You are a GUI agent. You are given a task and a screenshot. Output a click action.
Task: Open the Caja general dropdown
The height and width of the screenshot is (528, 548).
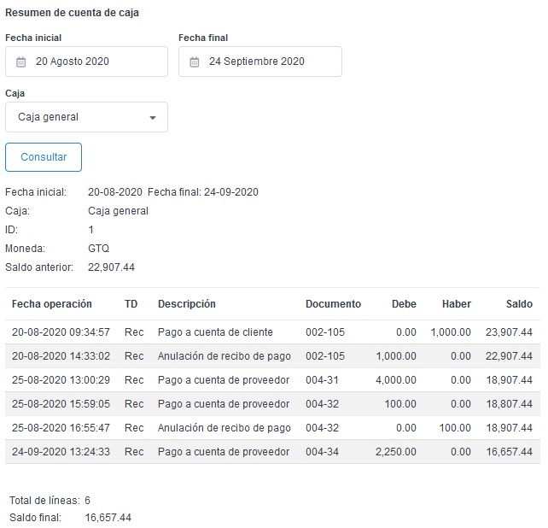[x=85, y=117]
